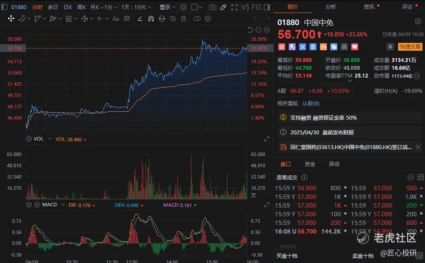Viewport: 425px width, 263px height.
Task: Toggle the overlapping circles overlay icon
Action: click(x=197, y=18)
